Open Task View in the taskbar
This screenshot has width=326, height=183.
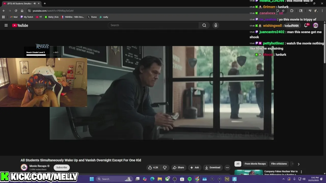coord(138,179)
